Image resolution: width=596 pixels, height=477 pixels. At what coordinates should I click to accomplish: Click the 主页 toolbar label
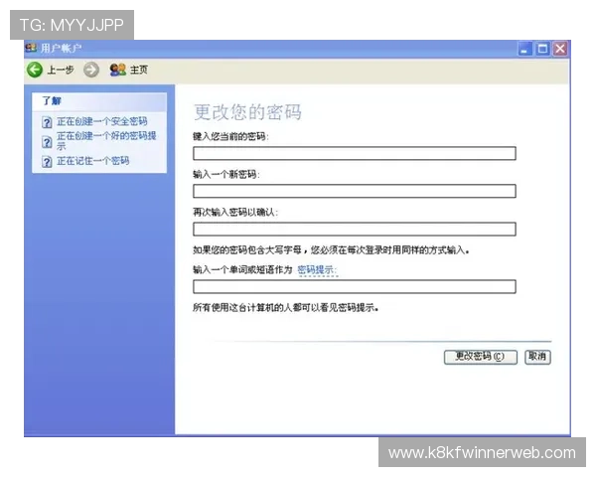(139, 70)
